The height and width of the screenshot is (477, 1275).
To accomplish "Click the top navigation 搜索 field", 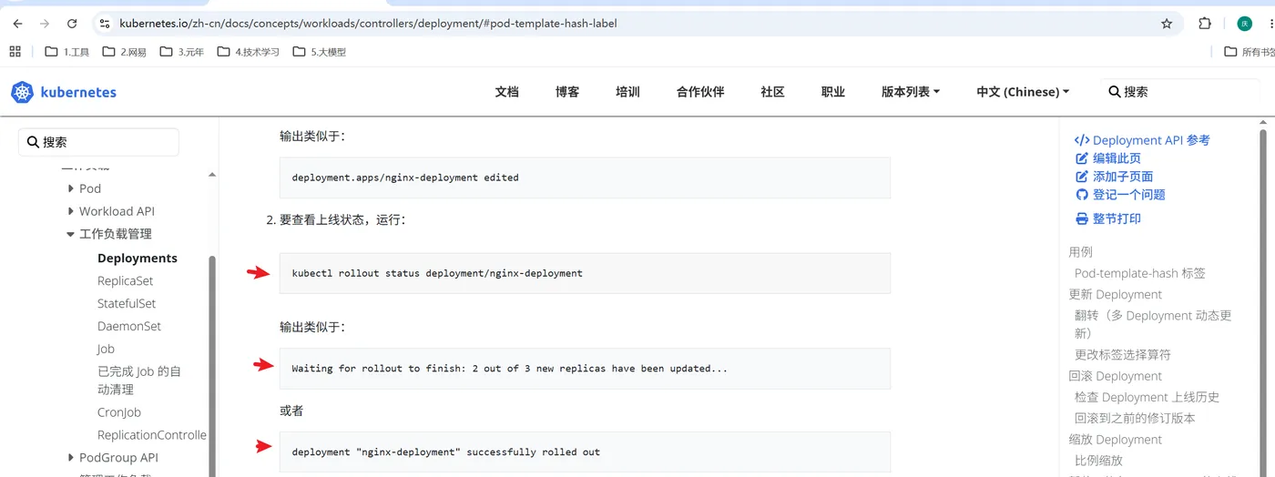I will [1179, 92].
